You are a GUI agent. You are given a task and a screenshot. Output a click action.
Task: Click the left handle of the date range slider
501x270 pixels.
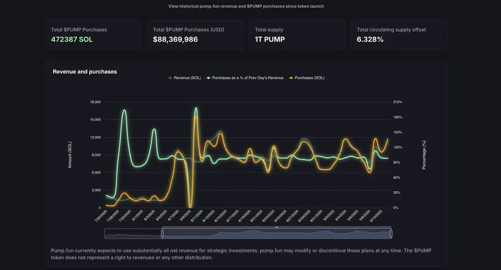point(162,234)
